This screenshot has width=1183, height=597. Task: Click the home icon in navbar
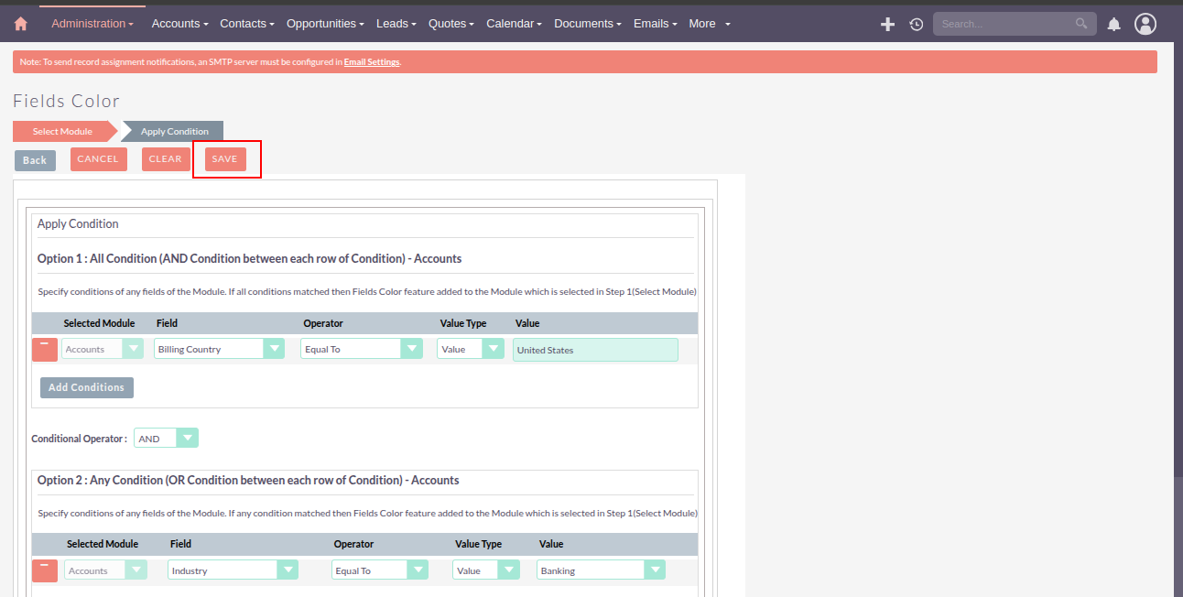(x=21, y=24)
